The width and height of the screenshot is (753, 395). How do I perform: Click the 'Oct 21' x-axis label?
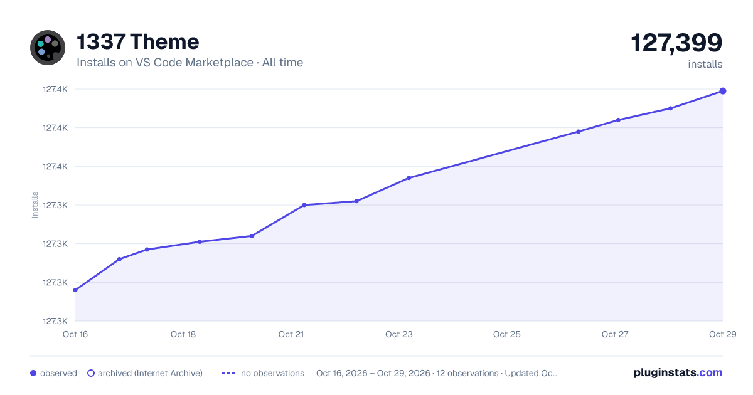291,334
